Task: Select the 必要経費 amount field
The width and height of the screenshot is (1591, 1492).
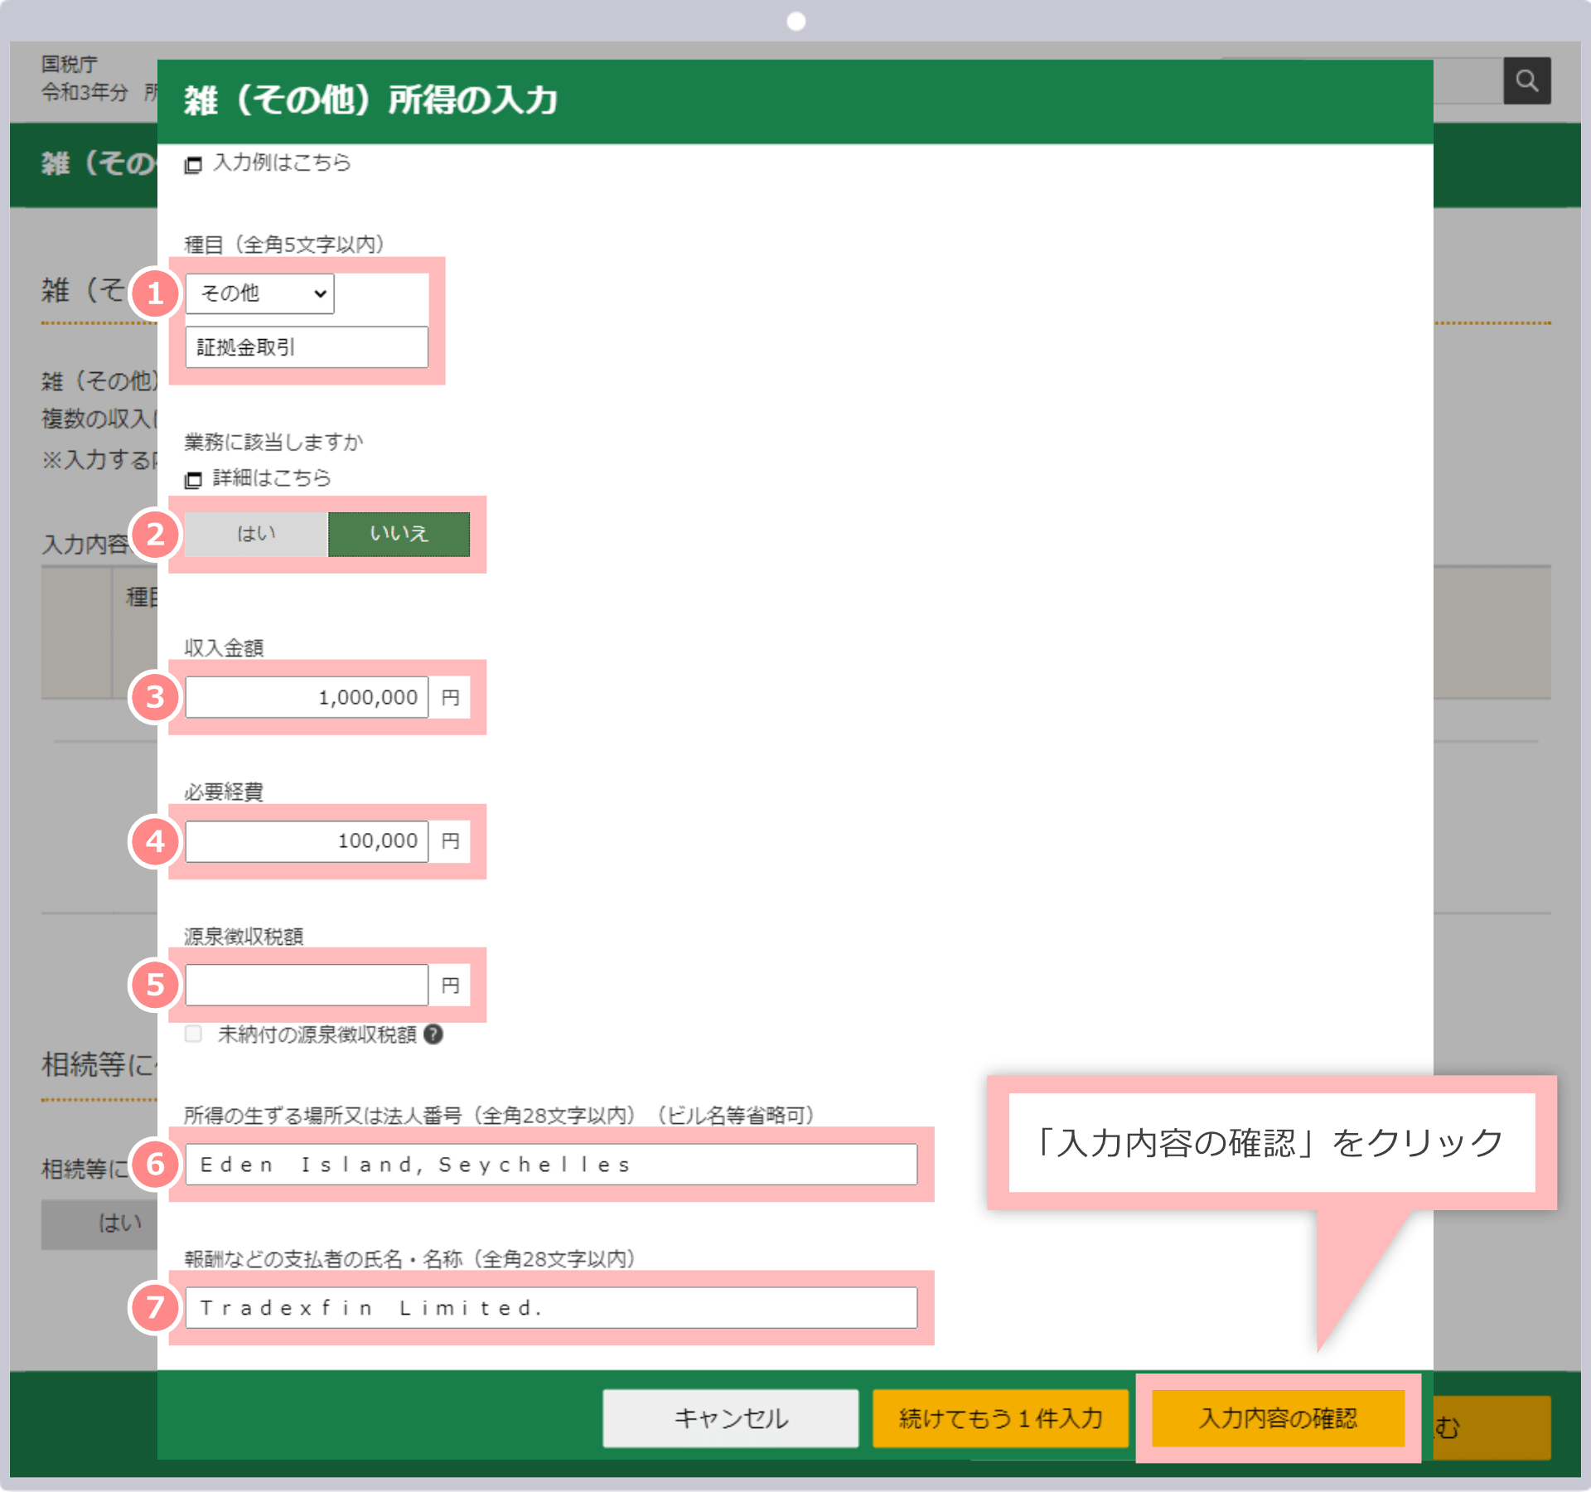Action: click(x=306, y=840)
